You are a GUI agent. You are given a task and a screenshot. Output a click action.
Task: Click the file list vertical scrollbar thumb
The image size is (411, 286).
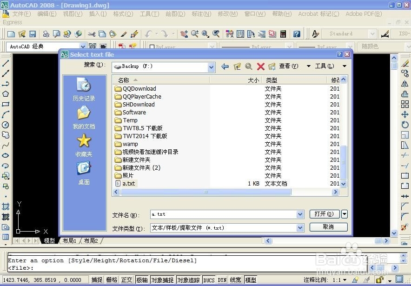[x=343, y=162]
